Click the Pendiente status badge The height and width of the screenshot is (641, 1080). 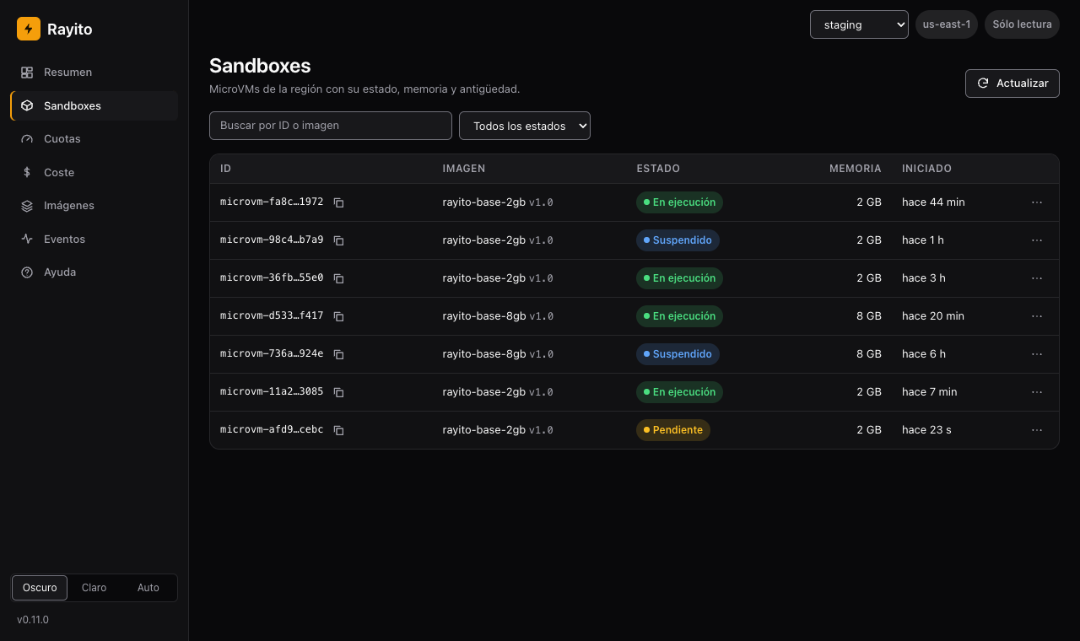[673, 430]
